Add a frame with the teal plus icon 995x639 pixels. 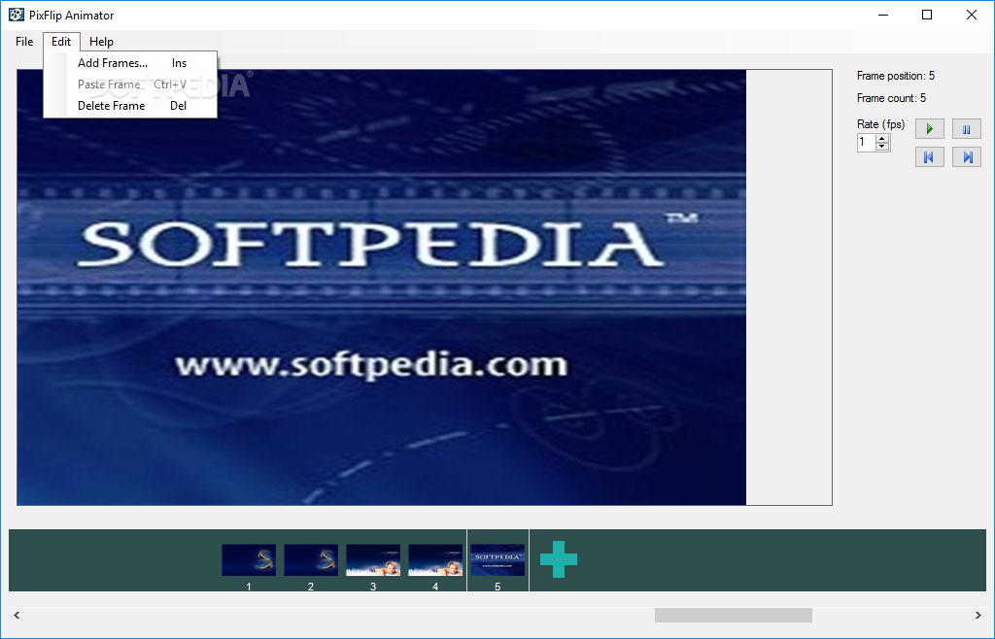(559, 559)
